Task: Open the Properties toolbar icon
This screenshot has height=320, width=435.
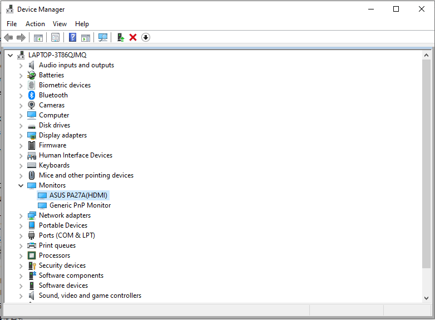Action: (x=55, y=37)
